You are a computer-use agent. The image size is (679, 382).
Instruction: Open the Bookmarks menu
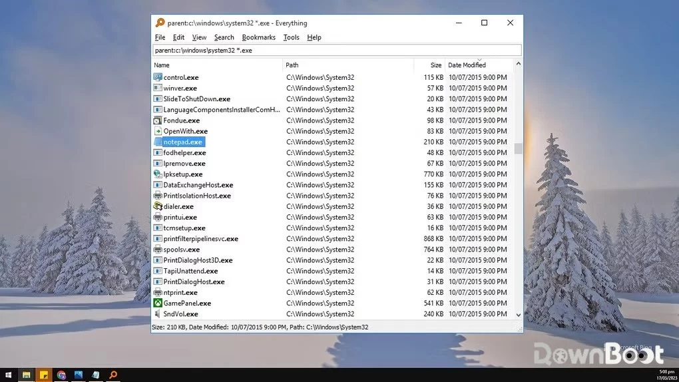(x=258, y=37)
